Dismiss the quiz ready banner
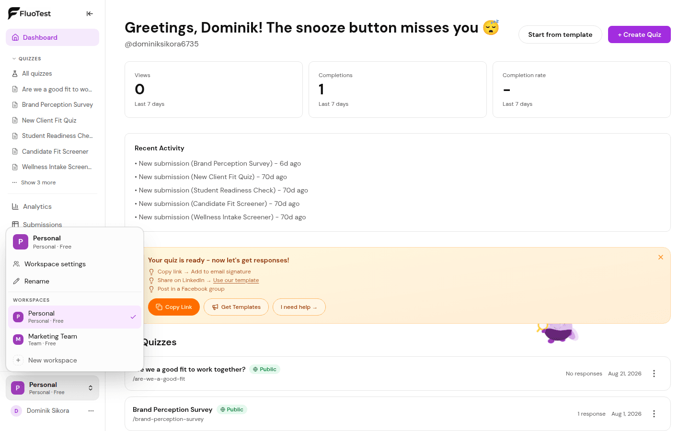This screenshot has height=431, width=690. 661,257
